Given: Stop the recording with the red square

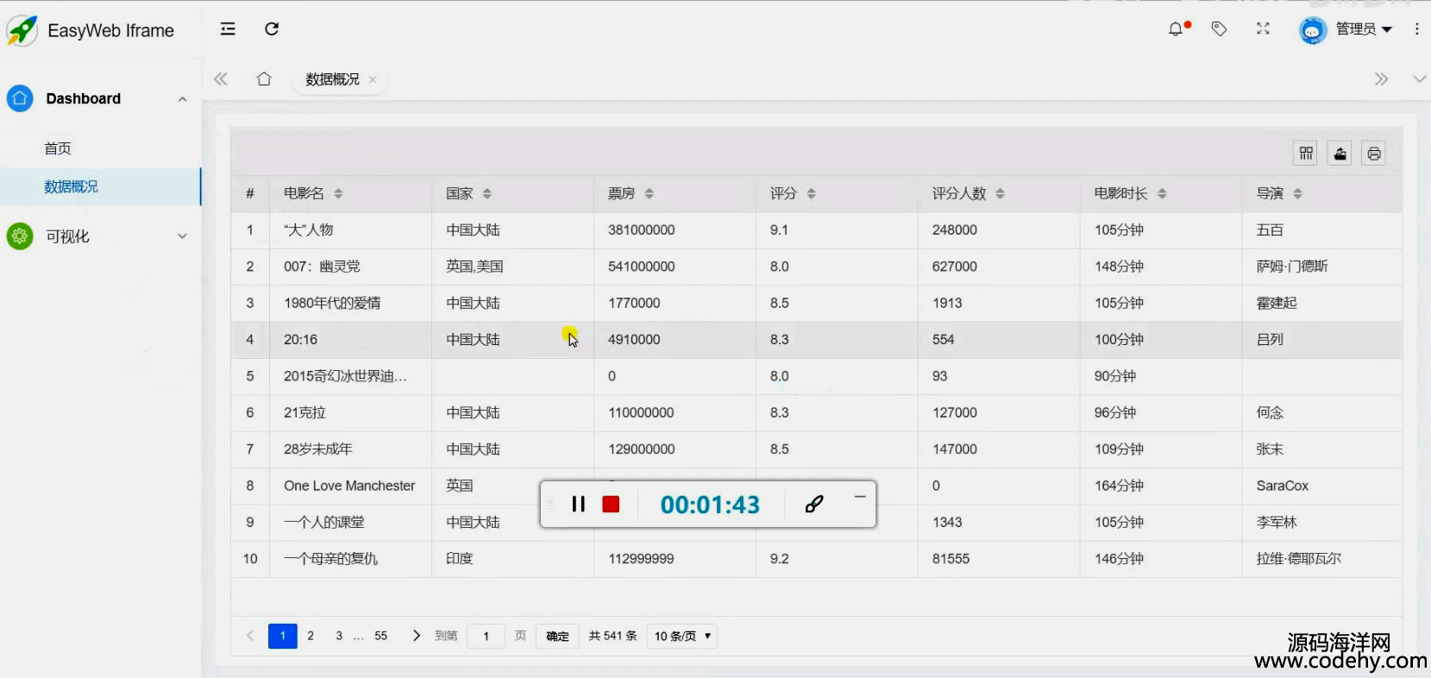Looking at the screenshot, I should point(611,504).
